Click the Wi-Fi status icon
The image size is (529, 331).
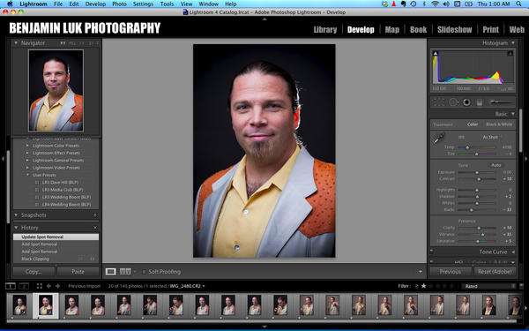tap(435, 4)
